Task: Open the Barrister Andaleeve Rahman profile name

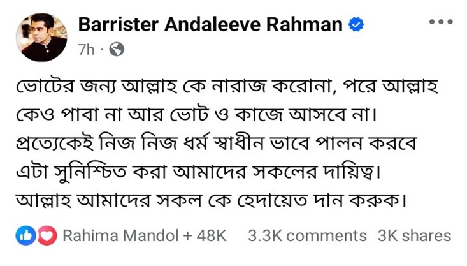Action: [x=211, y=25]
